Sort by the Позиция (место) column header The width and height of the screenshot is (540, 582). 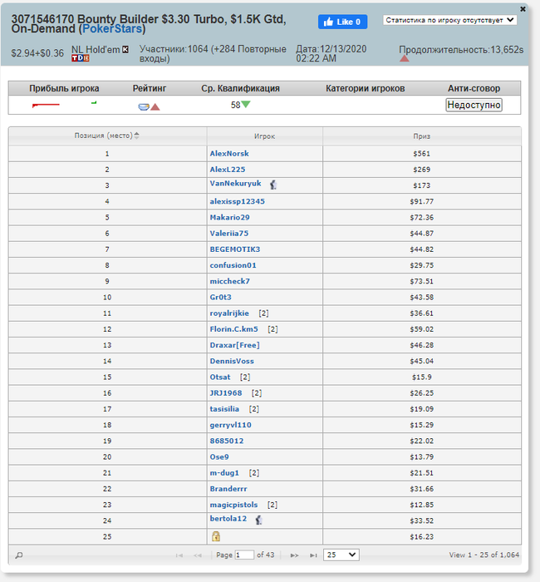(107, 136)
